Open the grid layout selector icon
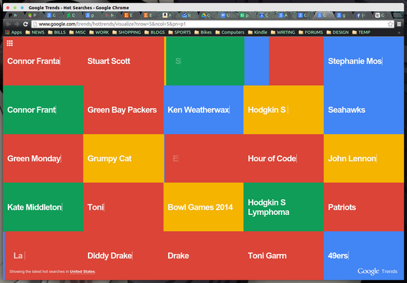The width and height of the screenshot is (407, 283). [x=10, y=43]
